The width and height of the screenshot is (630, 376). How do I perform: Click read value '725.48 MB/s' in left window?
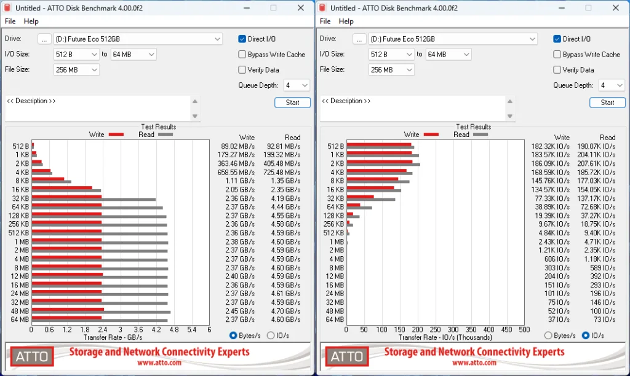click(282, 172)
